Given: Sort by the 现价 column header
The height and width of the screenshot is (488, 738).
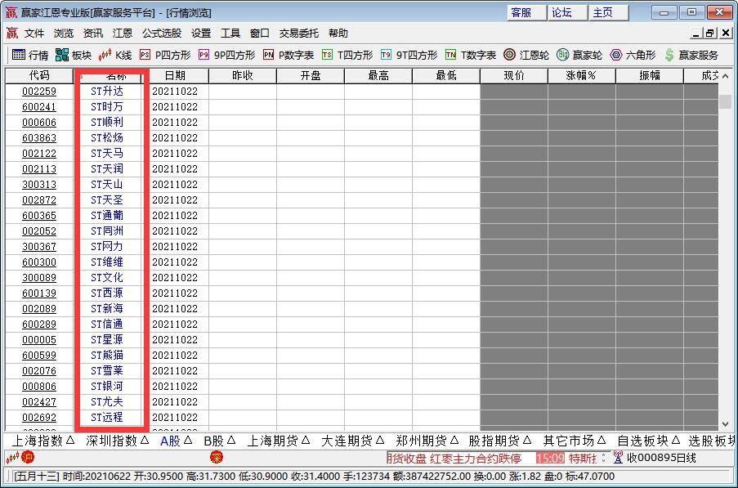Looking at the screenshot, I should click(x=514, y=75).
